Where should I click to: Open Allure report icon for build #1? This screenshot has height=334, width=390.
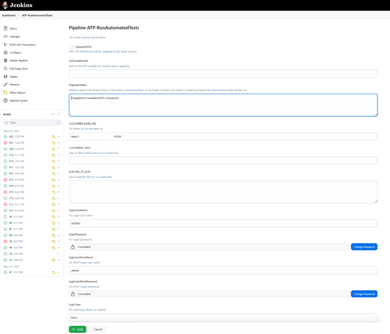(54, 272)
